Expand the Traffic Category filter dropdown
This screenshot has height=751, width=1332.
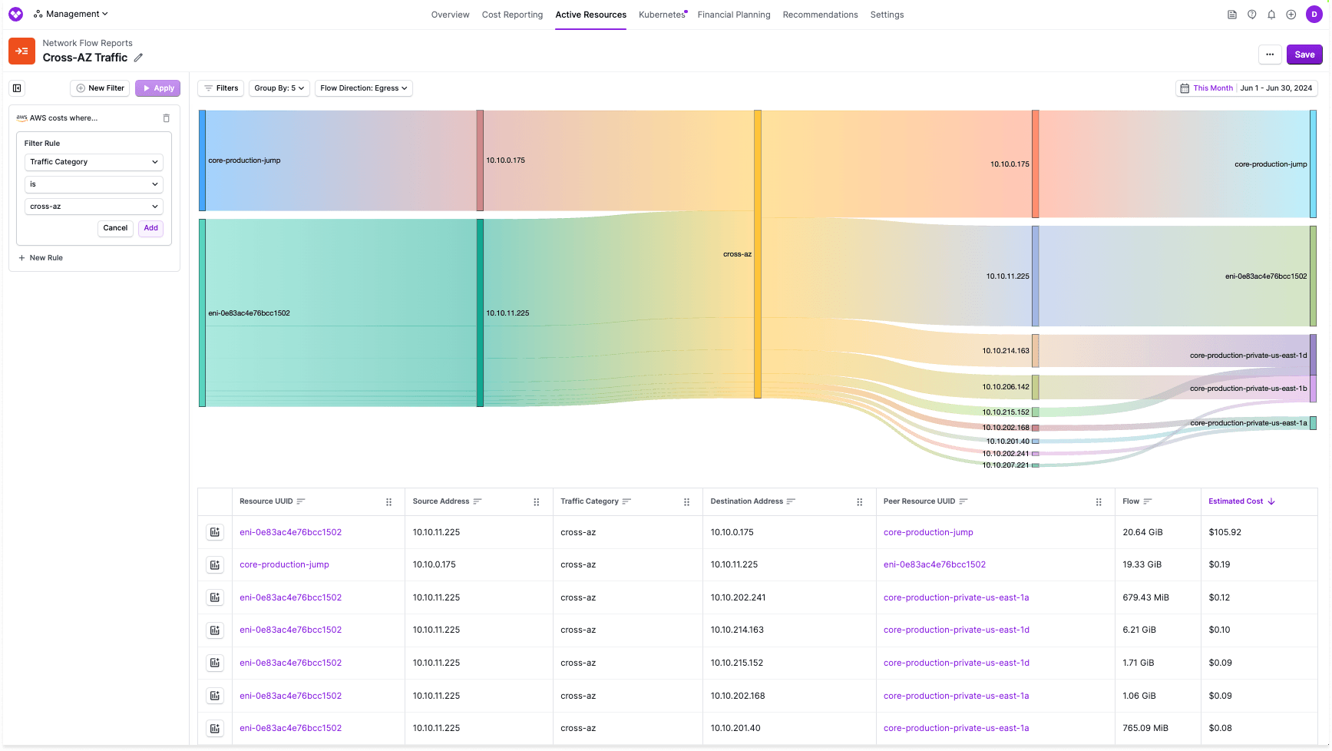[94, 161]
